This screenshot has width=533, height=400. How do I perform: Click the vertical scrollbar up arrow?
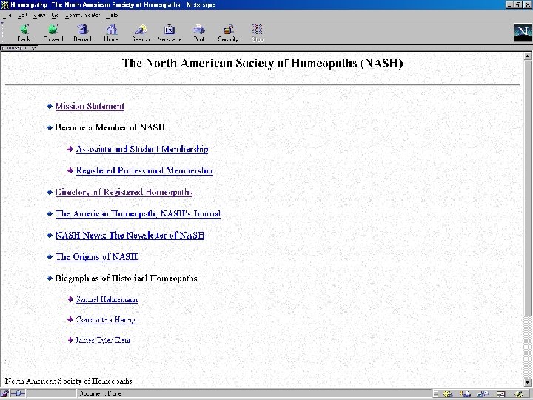(528, 56)
